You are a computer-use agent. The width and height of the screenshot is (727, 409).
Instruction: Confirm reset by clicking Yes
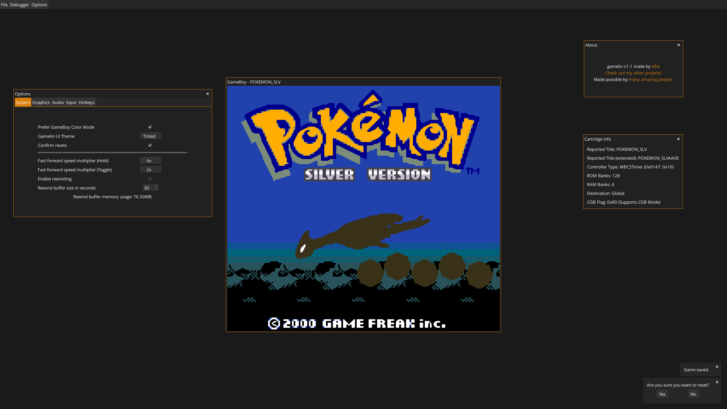[662, 394]
